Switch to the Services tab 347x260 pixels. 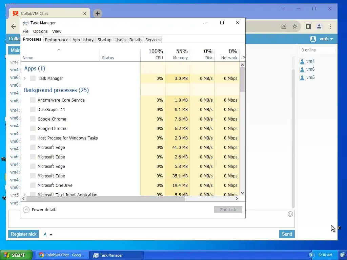coord(153,40)
